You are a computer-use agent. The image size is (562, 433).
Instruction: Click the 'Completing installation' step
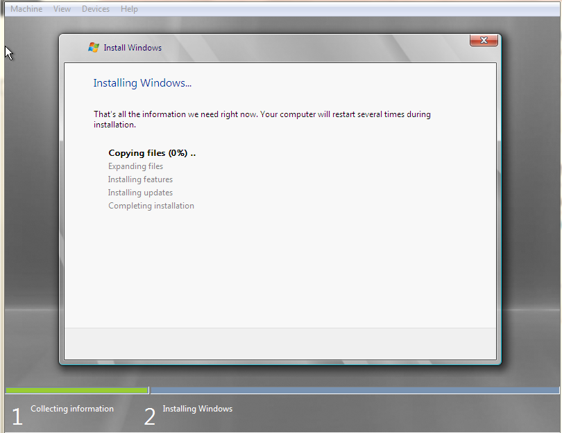151,206
